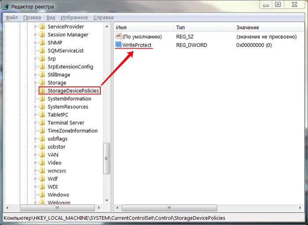Click the tree pane horizontal scrollbar thumb
The width and height of the screenshot is (308, 225).
click(x=57, y=208)
